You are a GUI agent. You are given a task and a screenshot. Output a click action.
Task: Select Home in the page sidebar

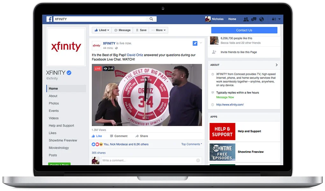66,88
